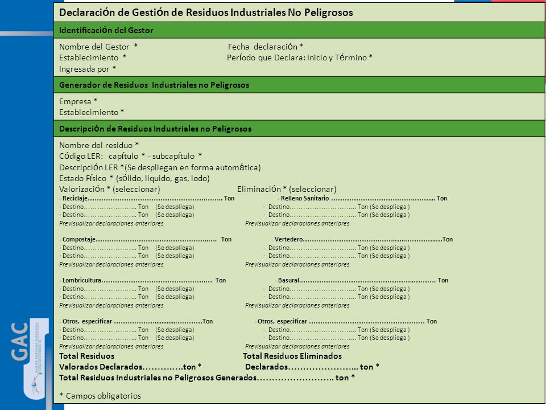Open first Destino dropdown under Compostaje
The height and width of the screenshot is (410, 546).
(126, 248)
